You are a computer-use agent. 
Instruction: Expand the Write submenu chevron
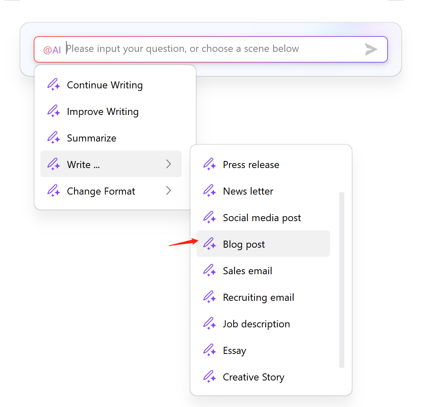(168, 164)
